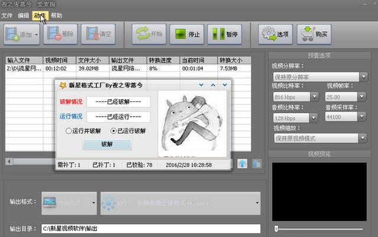Stop conversion with the 停止 button
Image resolution: width=378 pixels, height=237 pixels.
187,34
